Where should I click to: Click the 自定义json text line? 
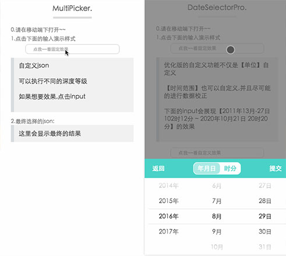pos(34,66)
